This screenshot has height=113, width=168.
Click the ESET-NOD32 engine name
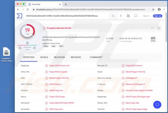(27, 84)
